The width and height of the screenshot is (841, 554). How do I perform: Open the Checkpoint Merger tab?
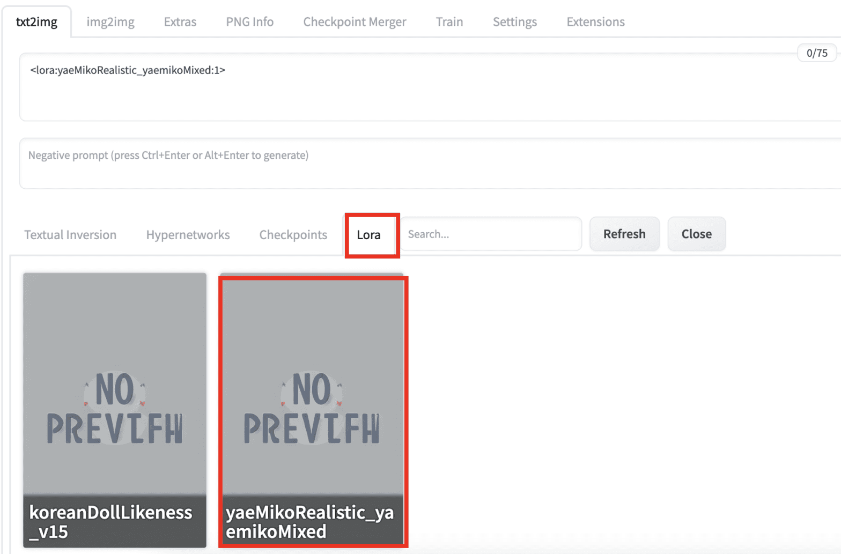(355, 22)
